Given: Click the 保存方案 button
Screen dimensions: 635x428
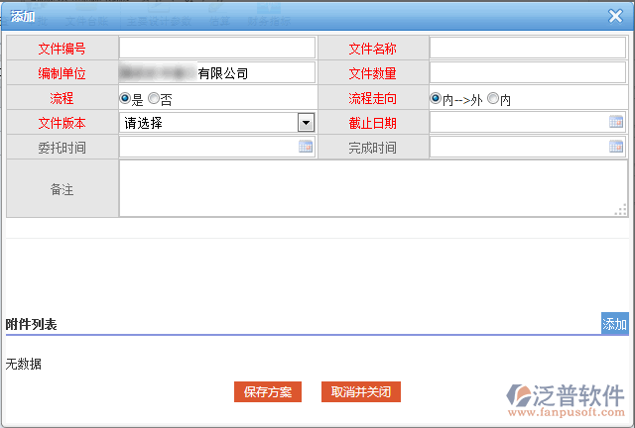Looking at the screenshot, I should coord(268,391).
